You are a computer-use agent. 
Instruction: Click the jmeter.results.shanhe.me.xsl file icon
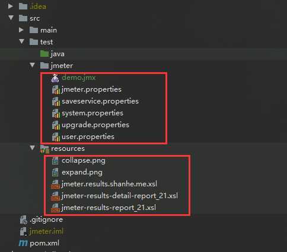tap(55, 185)
